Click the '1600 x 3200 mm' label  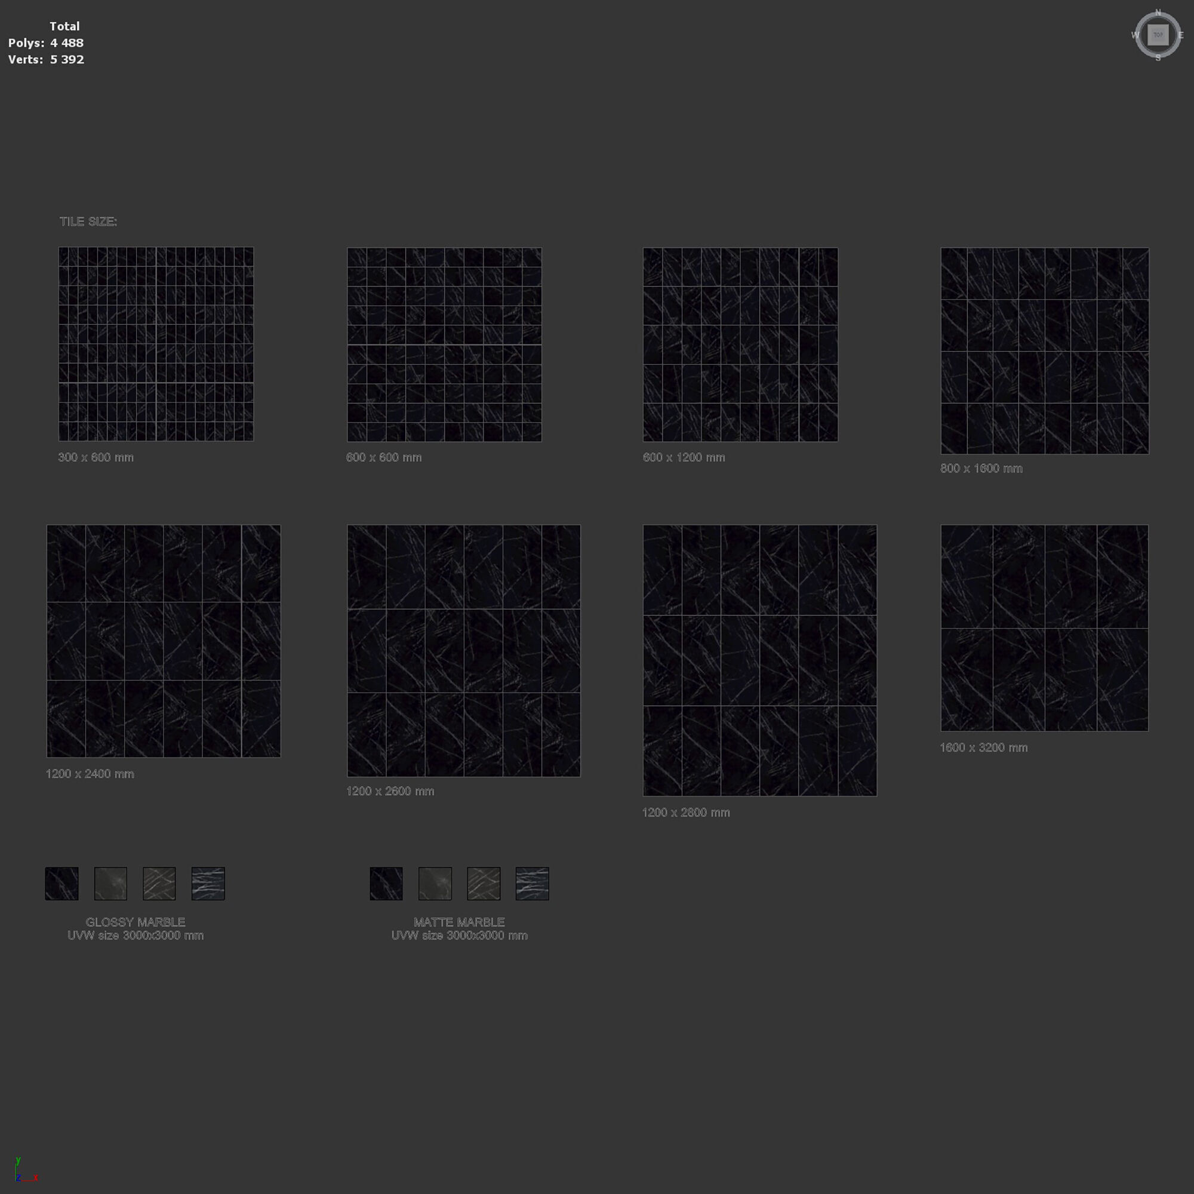(984, 748)
